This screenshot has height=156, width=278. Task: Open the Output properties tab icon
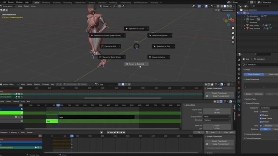(239, 69)
